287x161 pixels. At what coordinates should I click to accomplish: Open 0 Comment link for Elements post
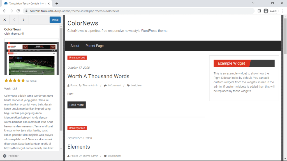coord(115,156)
